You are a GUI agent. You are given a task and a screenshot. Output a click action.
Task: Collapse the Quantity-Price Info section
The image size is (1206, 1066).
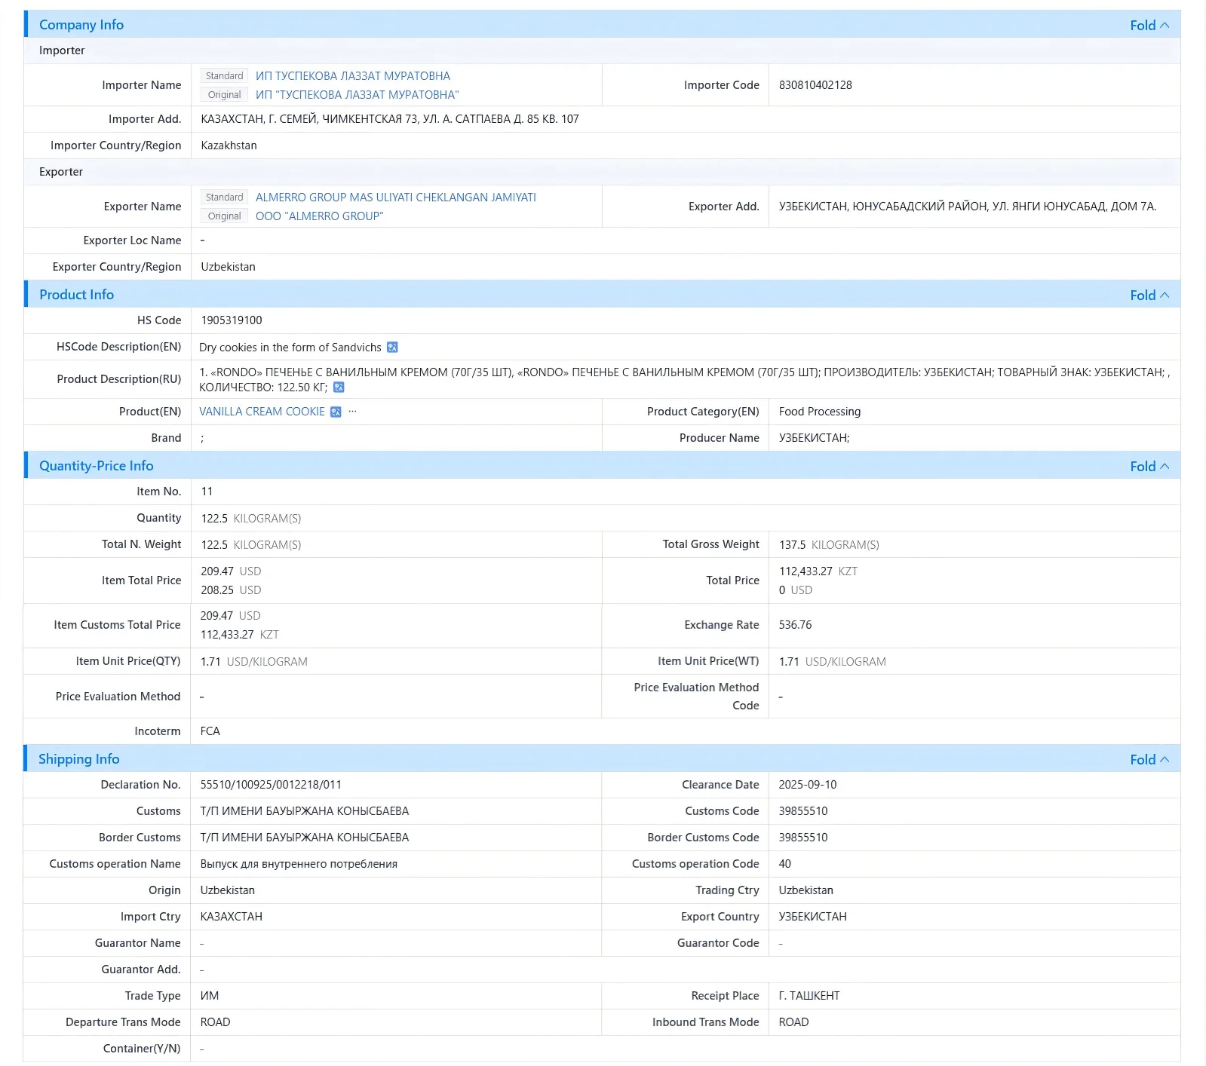(1149, 466)
